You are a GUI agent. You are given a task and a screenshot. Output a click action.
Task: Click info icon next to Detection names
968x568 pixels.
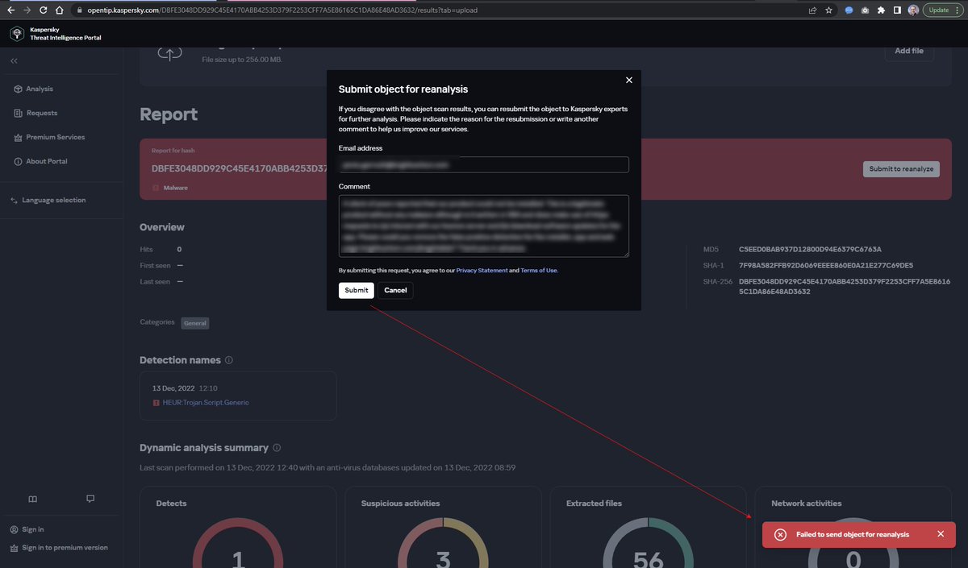click(229, 360)
